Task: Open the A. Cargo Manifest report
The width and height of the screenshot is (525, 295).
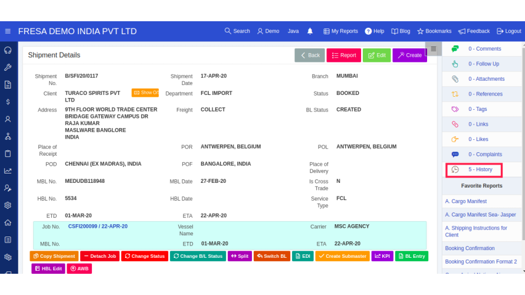Action: [x=466, y=201]
